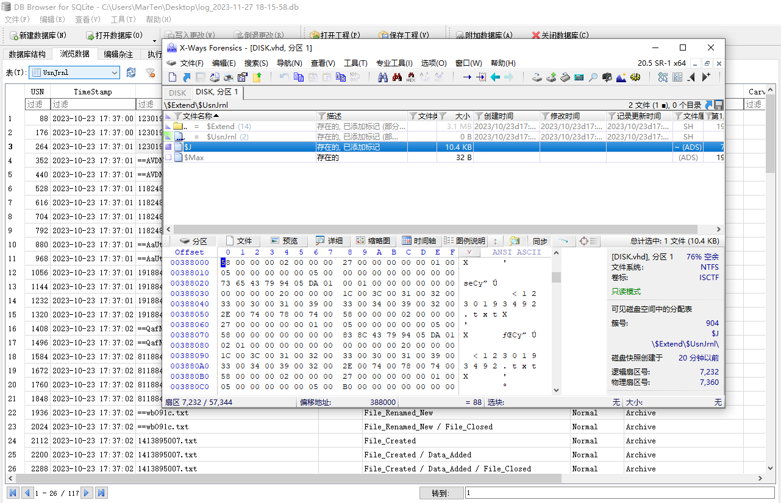Click the Print icon in X-Ways toolbar

(229, 77)
